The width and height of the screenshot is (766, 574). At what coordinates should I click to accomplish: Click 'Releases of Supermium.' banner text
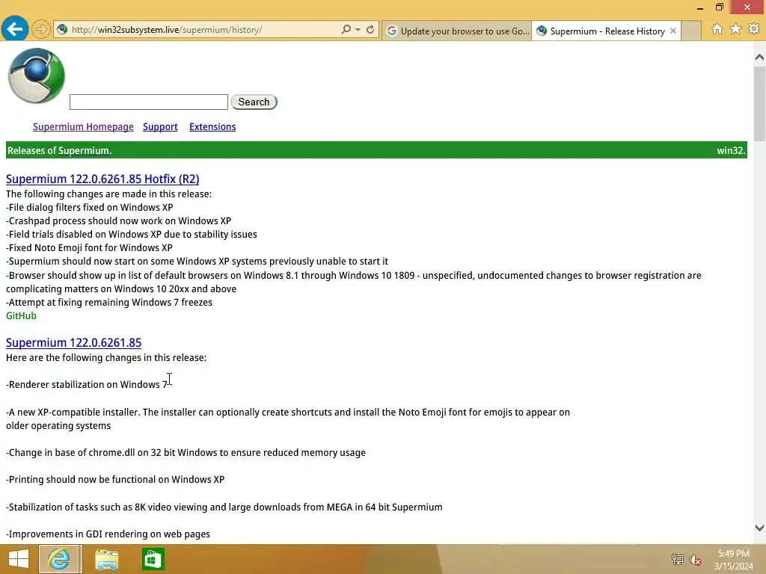60,150
